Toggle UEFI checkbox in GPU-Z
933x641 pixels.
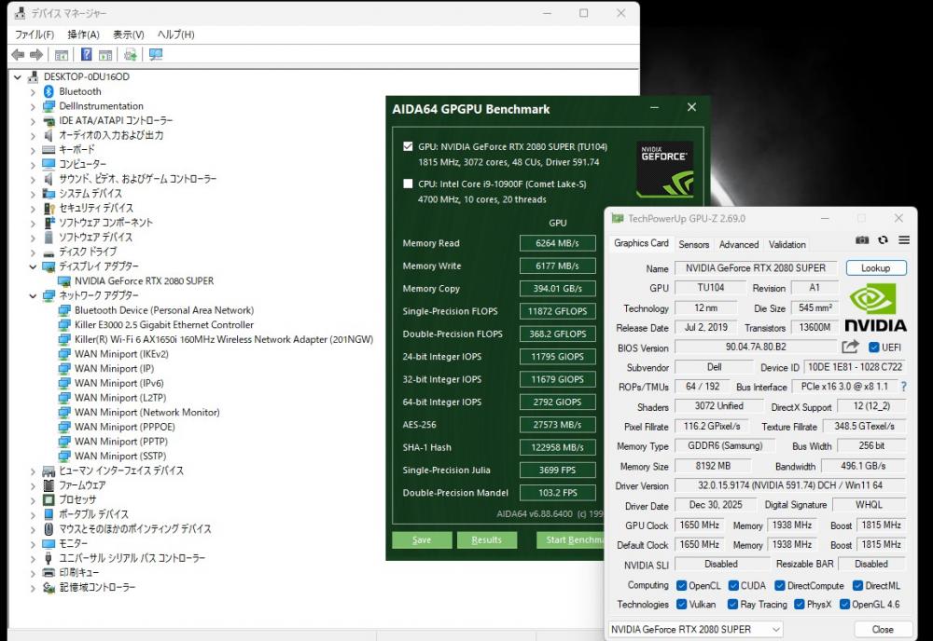pyautogui.click(x=873, y=347)
